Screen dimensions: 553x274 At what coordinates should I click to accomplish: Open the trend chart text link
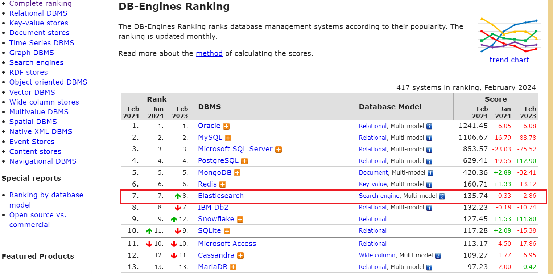[x=509, y=60]
